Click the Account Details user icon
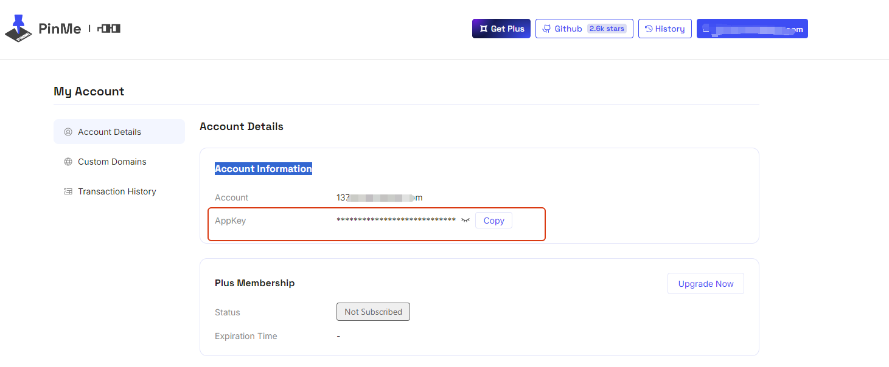The width and height of the screenshot is (889, 367). [x=68, y=132]
